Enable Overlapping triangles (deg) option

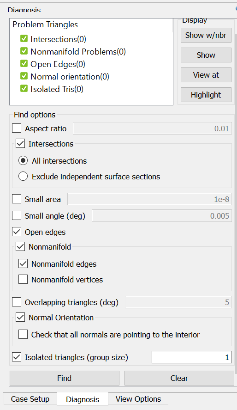tap(17, 302)
